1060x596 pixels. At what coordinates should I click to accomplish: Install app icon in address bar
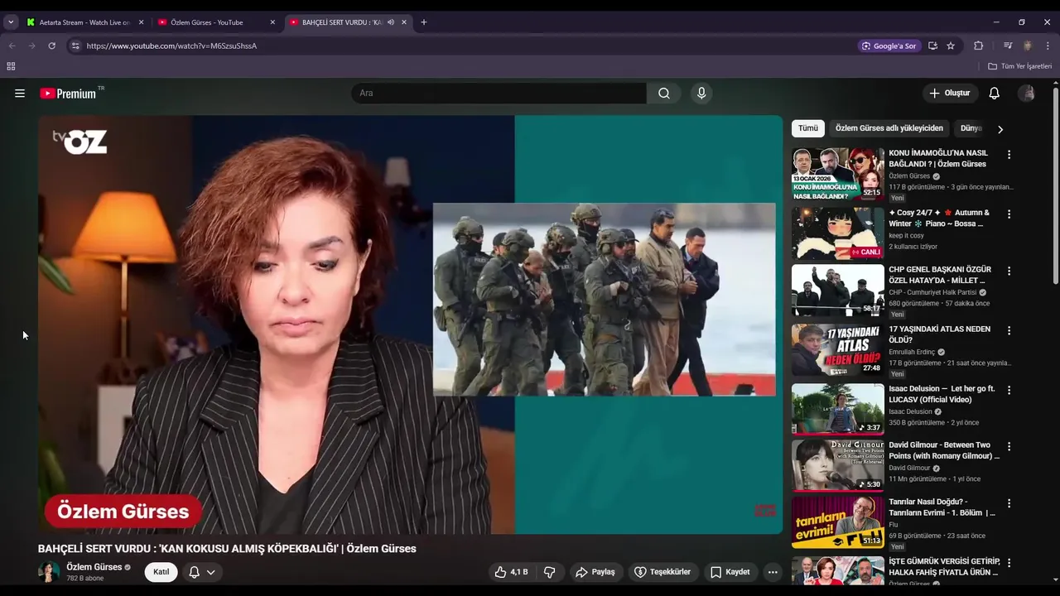[932, 46]
